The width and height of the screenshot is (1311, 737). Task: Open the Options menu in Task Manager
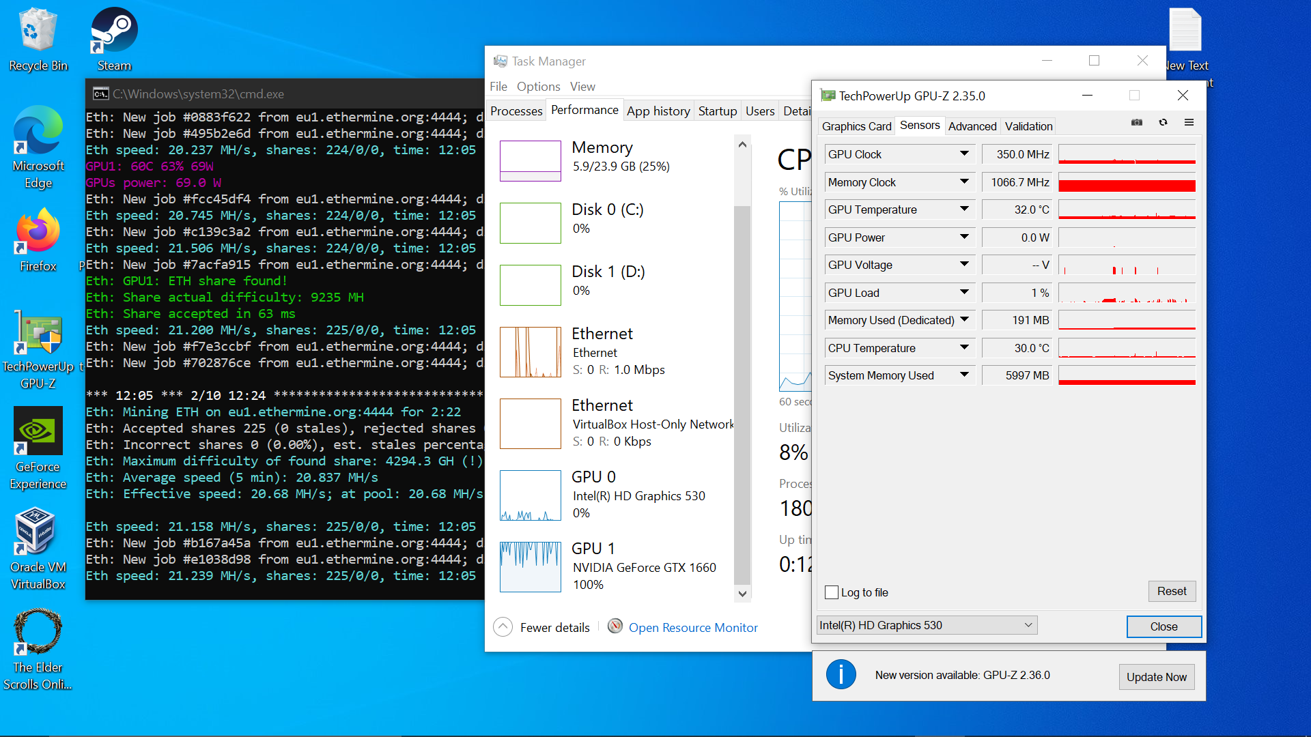coord(538,87)
